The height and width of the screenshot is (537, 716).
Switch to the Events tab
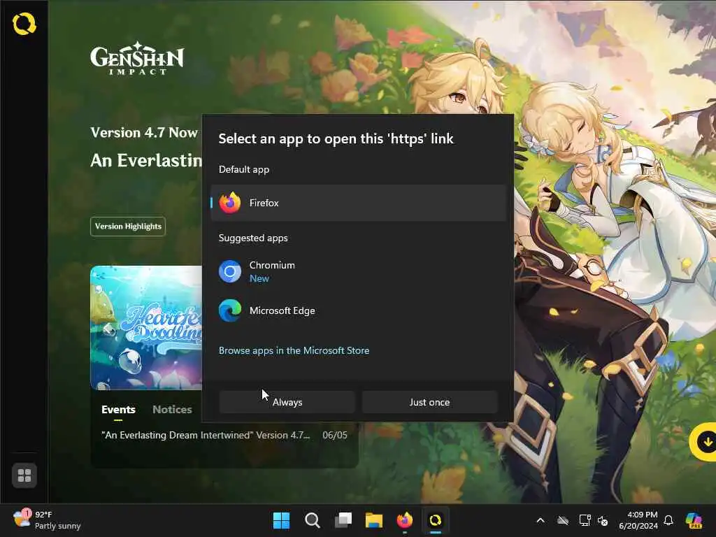[x=118, y=410]
